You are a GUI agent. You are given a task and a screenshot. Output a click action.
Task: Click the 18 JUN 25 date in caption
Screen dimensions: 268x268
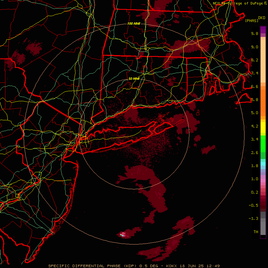click(191, 266)
